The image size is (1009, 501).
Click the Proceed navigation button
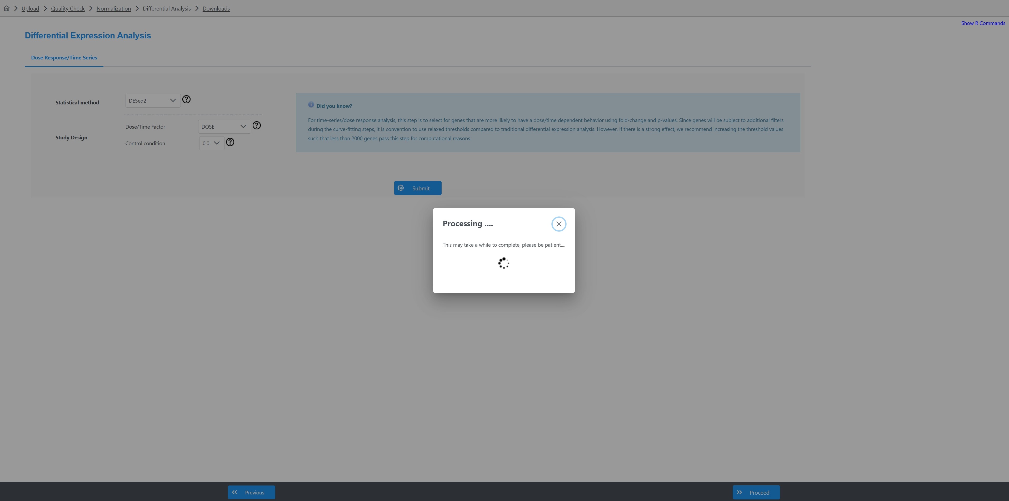[756, 492]
